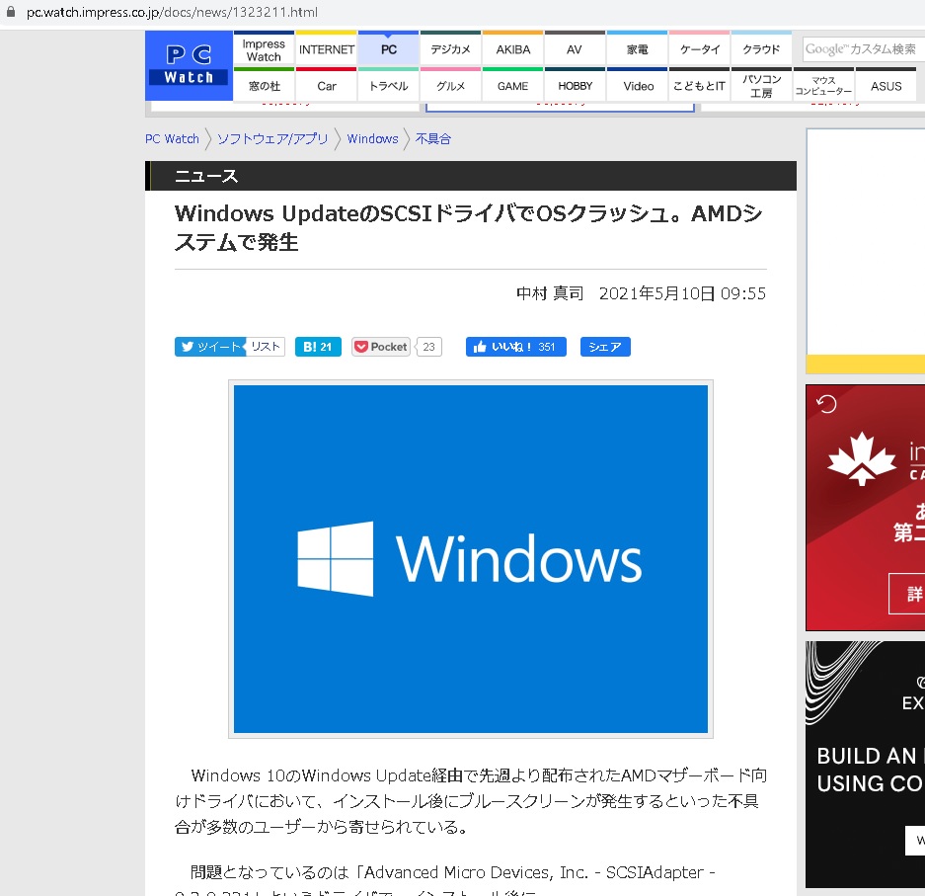Open the デジカメ site tab
925x896 pixels.
(451, 49)
